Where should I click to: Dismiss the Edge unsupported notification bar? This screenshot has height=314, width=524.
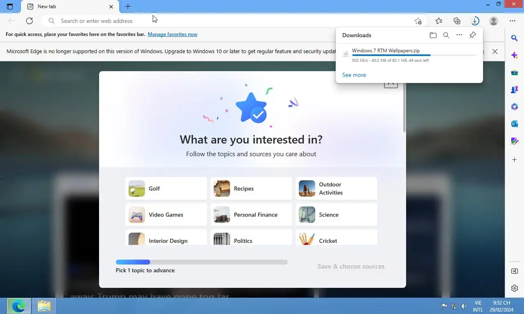coord(495,52)
